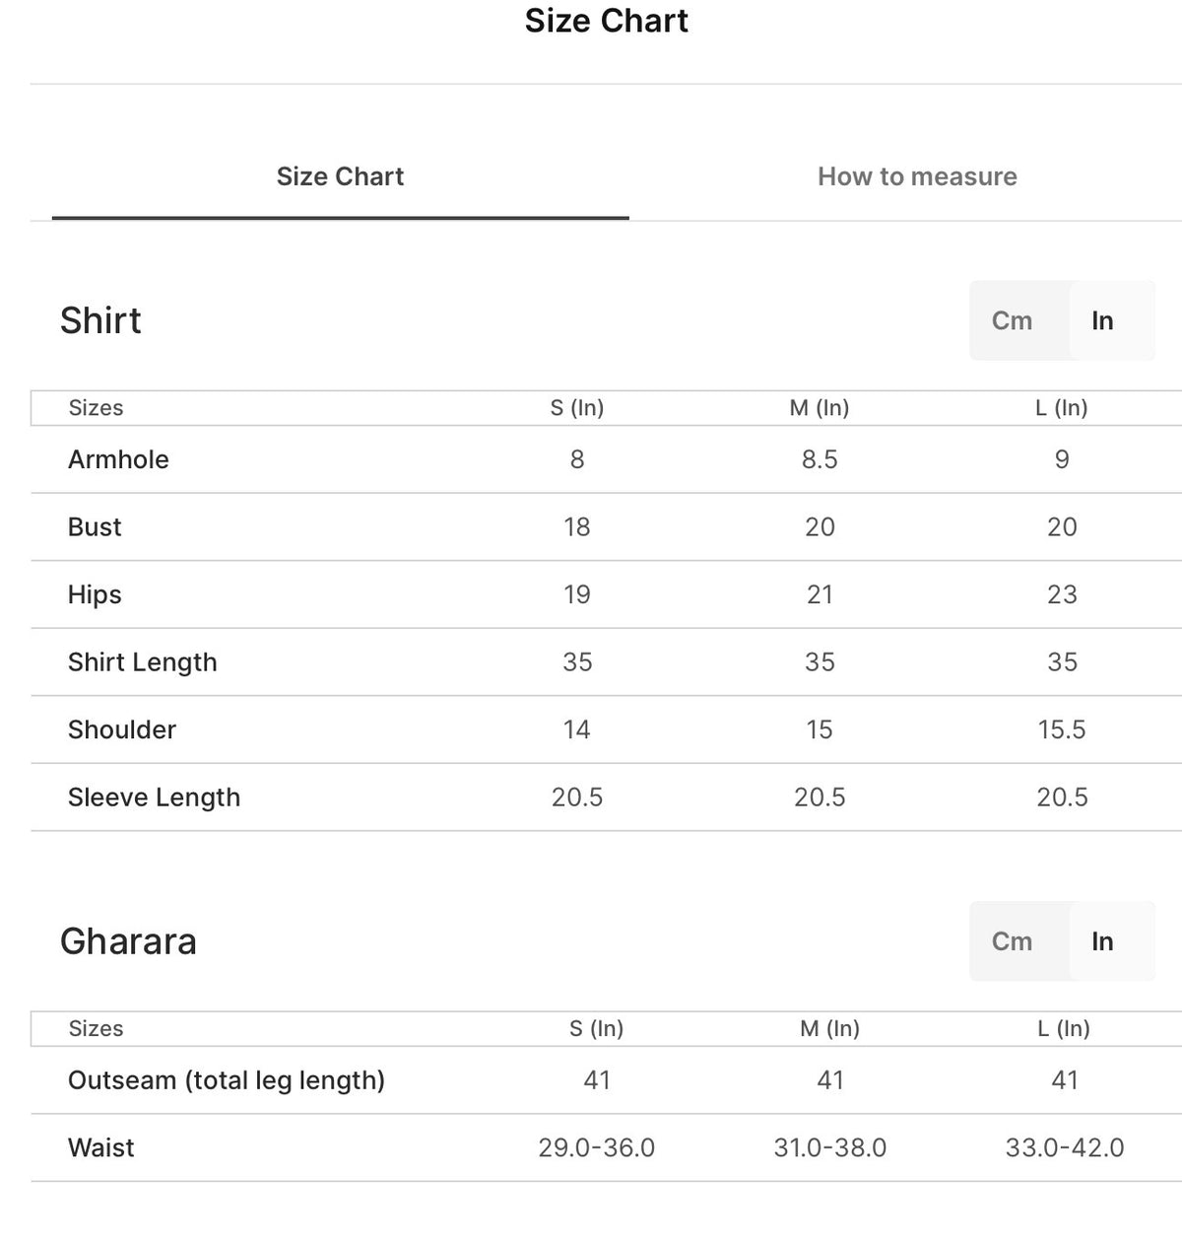
Task: Select the S (In) column header in Shirt table
Action: (577, 408)
